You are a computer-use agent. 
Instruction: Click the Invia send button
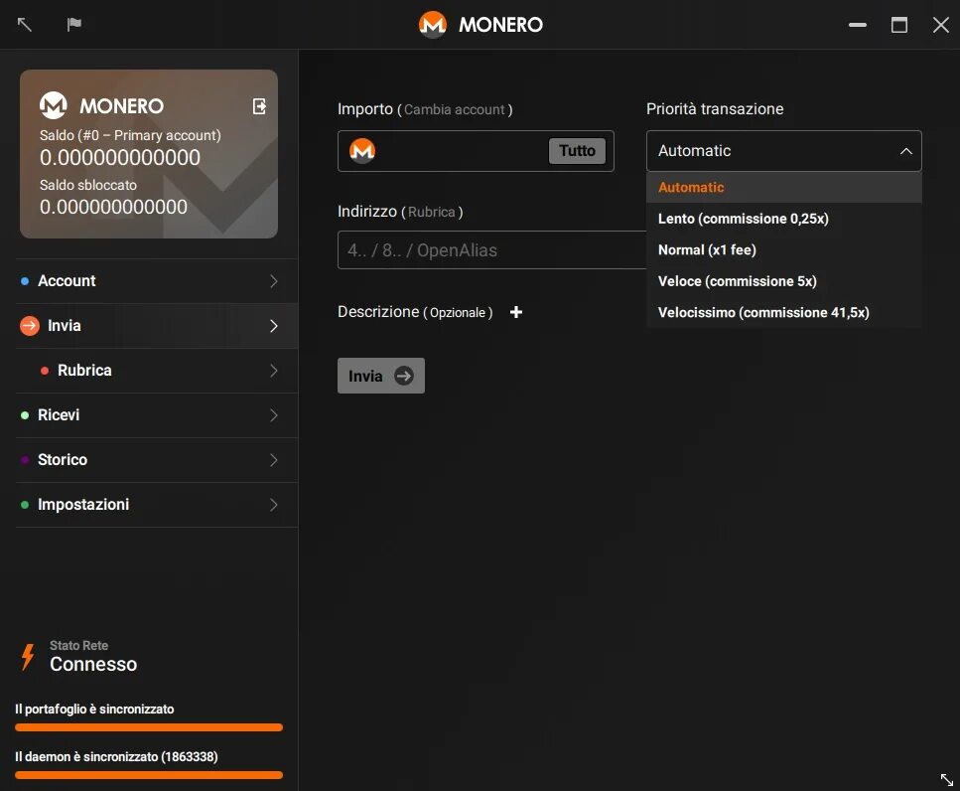click(381, 376)
